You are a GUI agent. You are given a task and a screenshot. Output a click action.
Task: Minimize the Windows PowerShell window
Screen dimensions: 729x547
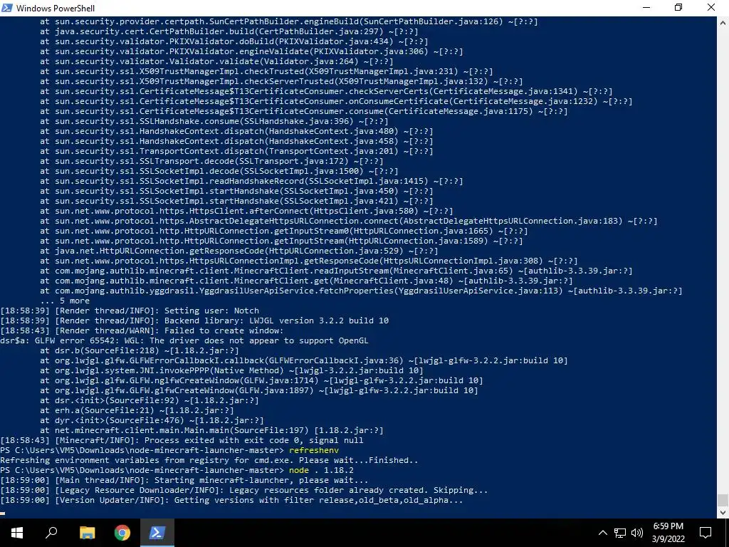pos(646,7)
